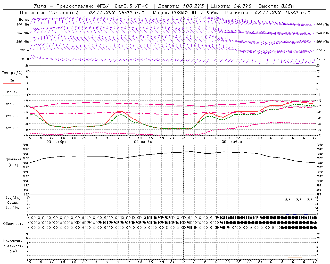Click the "Тем-ра(°C)" temperature label
This screenshot has height=264, width=330.
point(12,73)
